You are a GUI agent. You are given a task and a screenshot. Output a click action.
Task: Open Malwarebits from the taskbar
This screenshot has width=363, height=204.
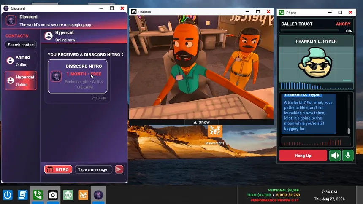[x=83, y=195]
